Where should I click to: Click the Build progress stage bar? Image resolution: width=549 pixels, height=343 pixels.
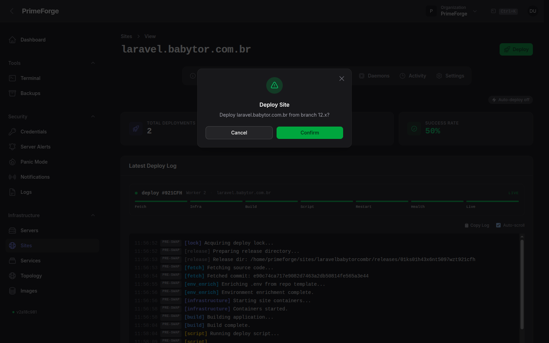(x=271, y=201)
